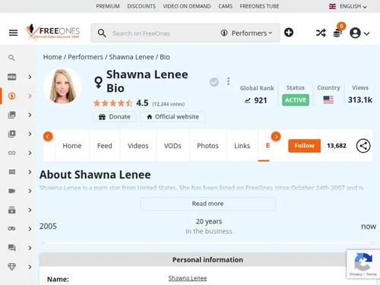Viewport: 380px width, 285px height.
Task: Open the Official website button
Action: pyautogui.click(x=173, y=117)
